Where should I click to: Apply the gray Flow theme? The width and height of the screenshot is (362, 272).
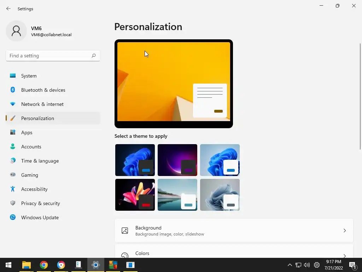pos(220,195)
